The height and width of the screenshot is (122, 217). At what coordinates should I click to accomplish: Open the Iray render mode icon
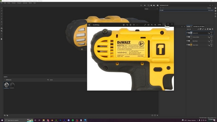click(158, 5)
